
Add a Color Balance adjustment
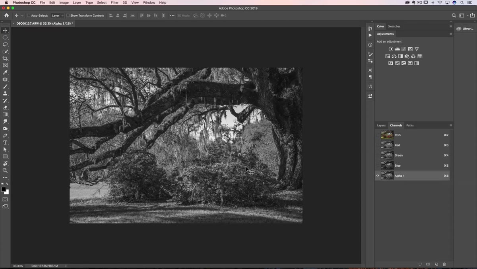(394, 56)
